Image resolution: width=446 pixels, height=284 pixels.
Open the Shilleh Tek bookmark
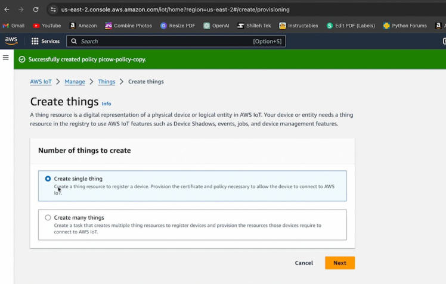(x=254, y=26)
